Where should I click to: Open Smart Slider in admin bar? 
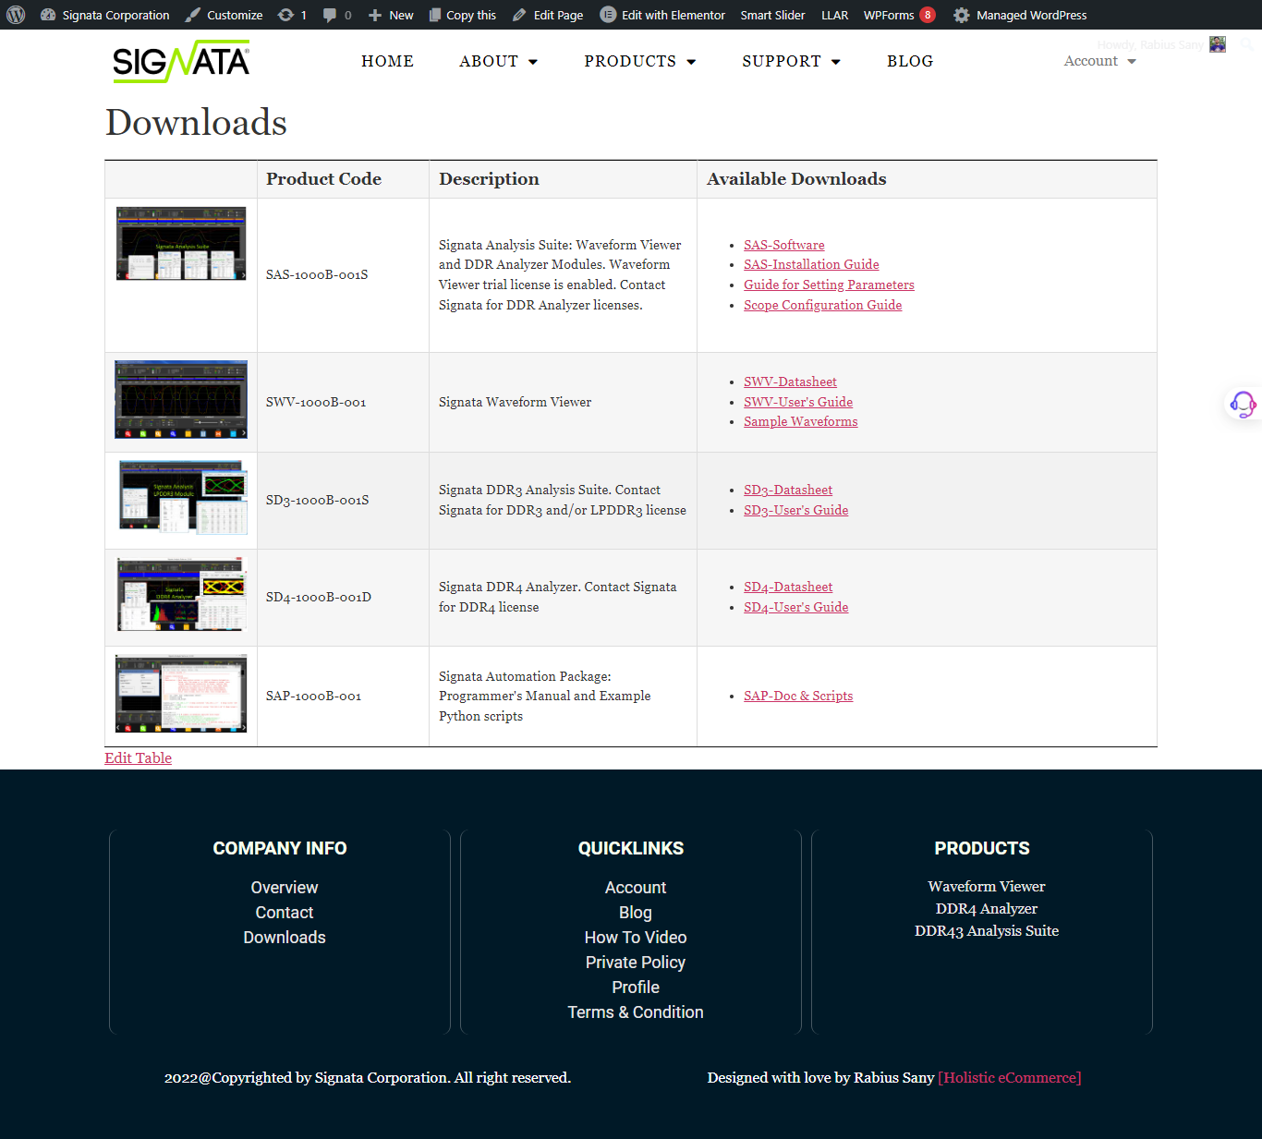772,15
